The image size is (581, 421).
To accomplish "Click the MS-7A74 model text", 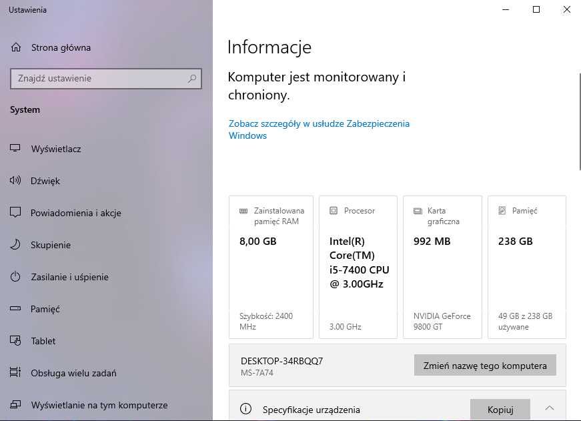I will coord(257,373).
